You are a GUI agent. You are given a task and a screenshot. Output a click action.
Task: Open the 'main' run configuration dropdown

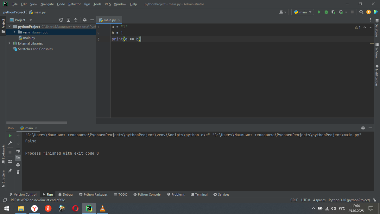303,12
